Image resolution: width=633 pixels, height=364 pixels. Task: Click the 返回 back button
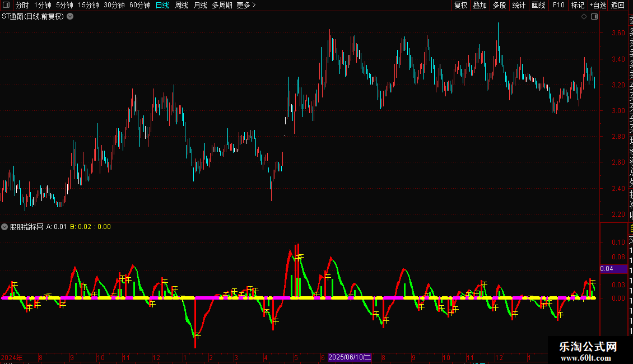click(618, 5)
